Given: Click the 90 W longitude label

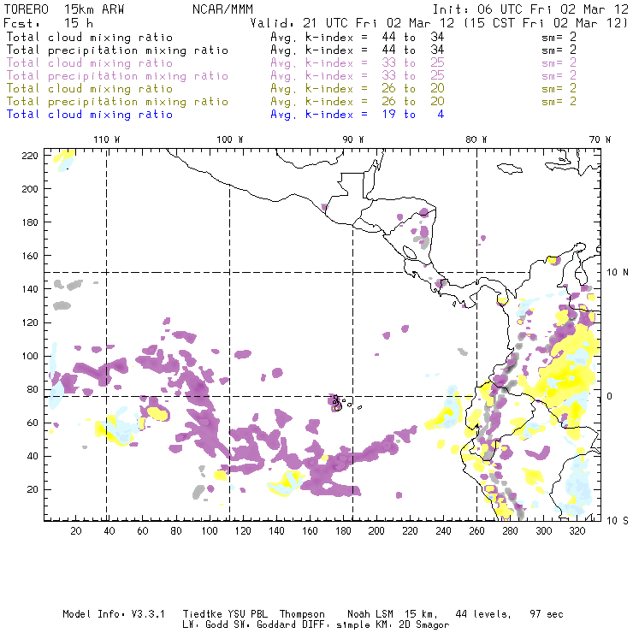Looking at the screenshot, I should click(x=353, y=139).
